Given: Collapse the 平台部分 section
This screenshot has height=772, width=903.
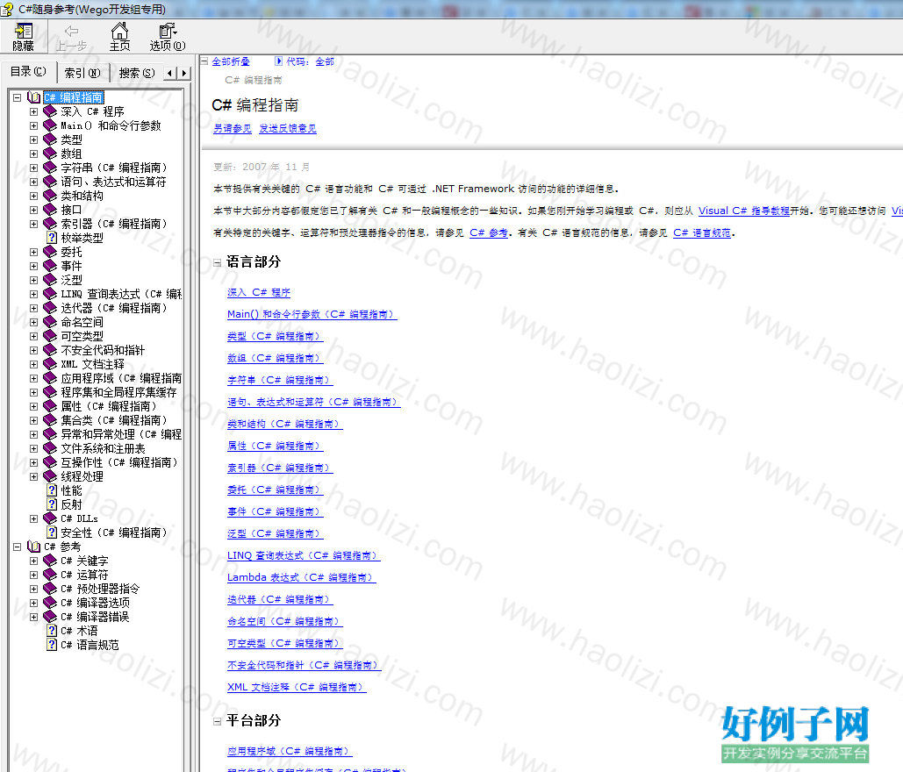Looking at the screenshot, I should click(217, 721).
